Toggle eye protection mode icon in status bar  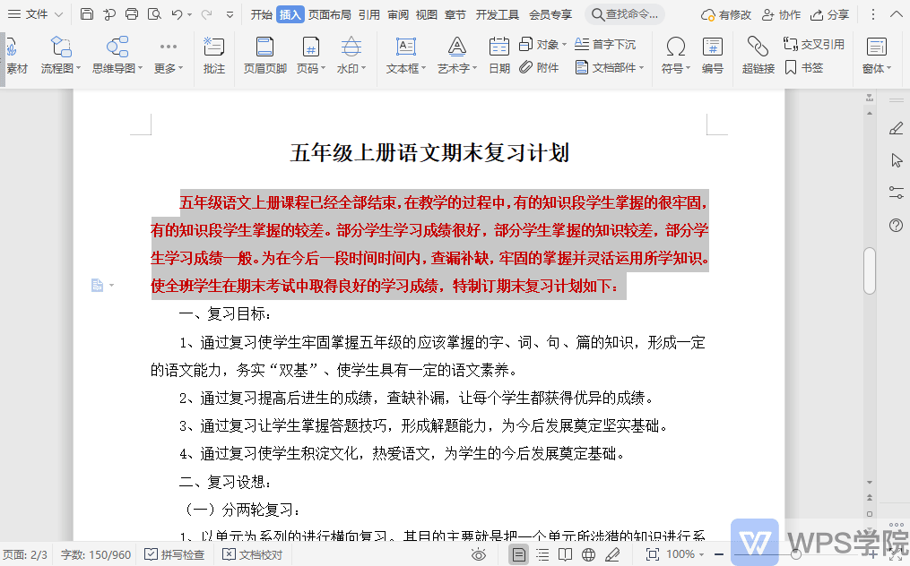(x=478, y=555)
